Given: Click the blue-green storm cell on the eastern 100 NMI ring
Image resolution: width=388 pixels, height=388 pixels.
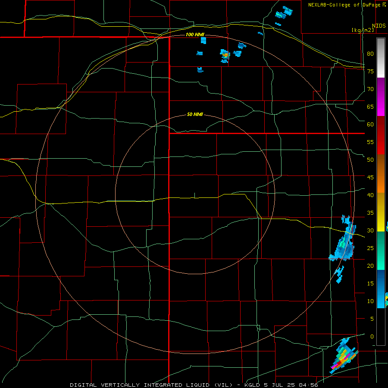Looking at the screenshot, I should click(x=343, y=239).
